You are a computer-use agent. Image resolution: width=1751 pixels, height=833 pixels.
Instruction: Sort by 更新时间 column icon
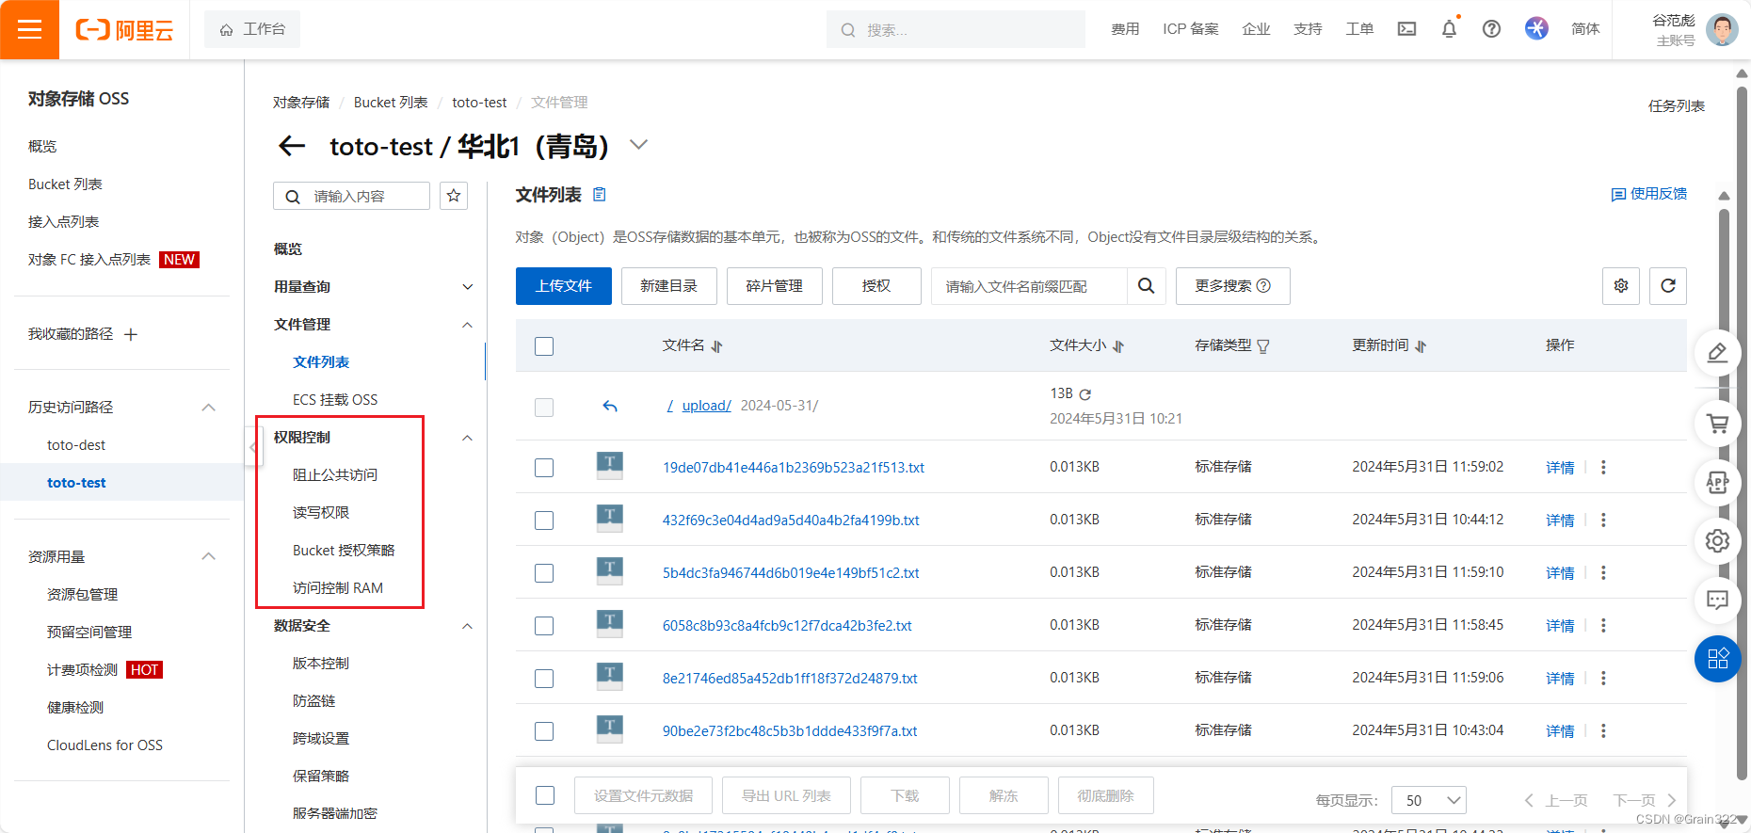[x=1421, y=346]
